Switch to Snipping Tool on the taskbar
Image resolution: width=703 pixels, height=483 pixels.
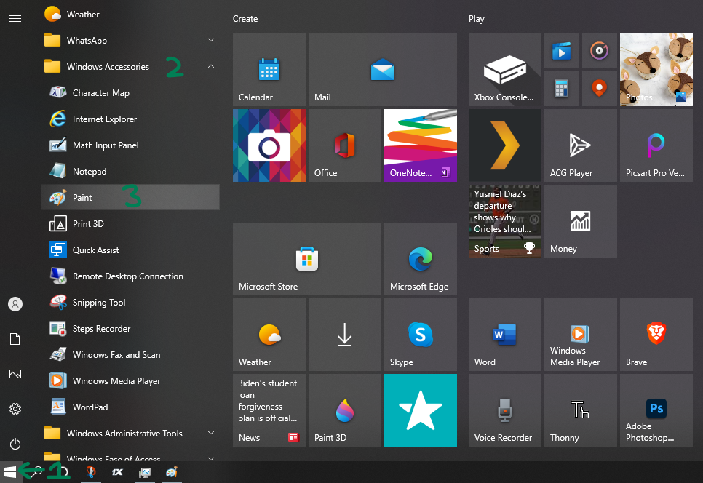[91, 472]
